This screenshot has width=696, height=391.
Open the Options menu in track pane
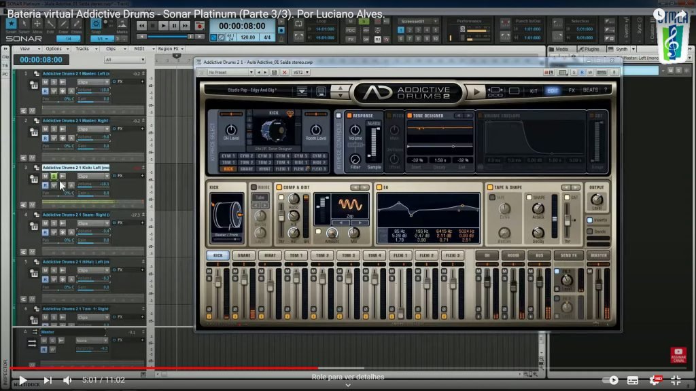56,49
